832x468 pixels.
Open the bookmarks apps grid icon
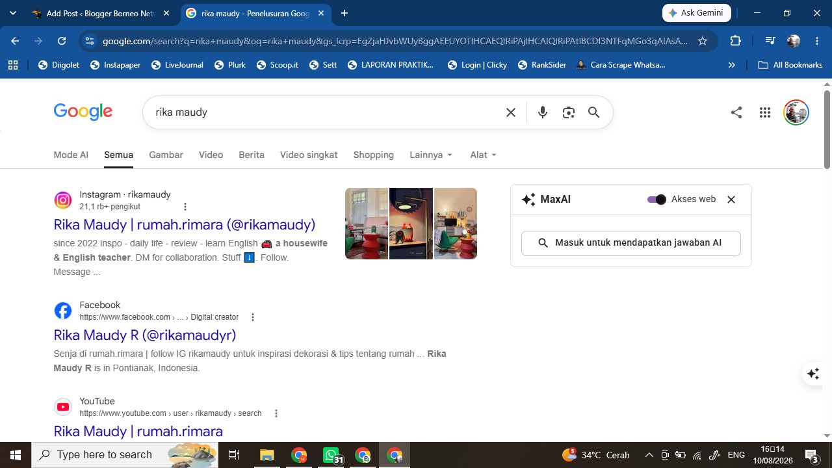[x=13, y=65]
